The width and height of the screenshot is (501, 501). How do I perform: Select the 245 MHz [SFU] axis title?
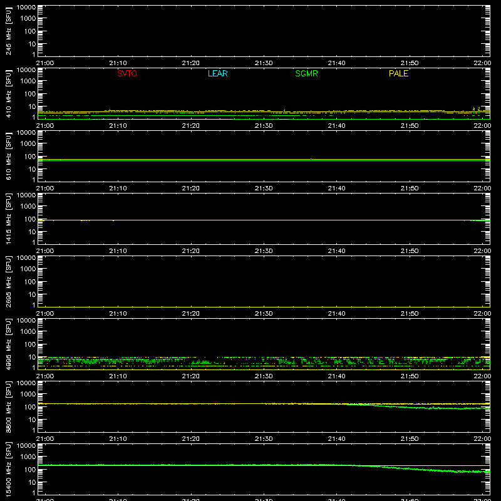pyautogui.click(x=9, y=31)
